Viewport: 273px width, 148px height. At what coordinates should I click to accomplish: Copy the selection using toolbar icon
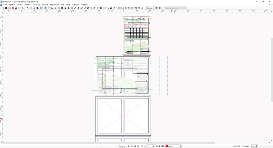tap(37, 8)
